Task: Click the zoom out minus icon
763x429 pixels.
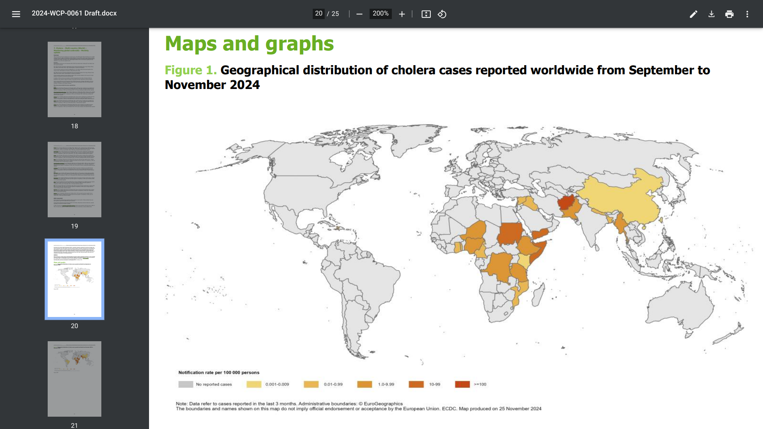Action: (x=359, y=14)
